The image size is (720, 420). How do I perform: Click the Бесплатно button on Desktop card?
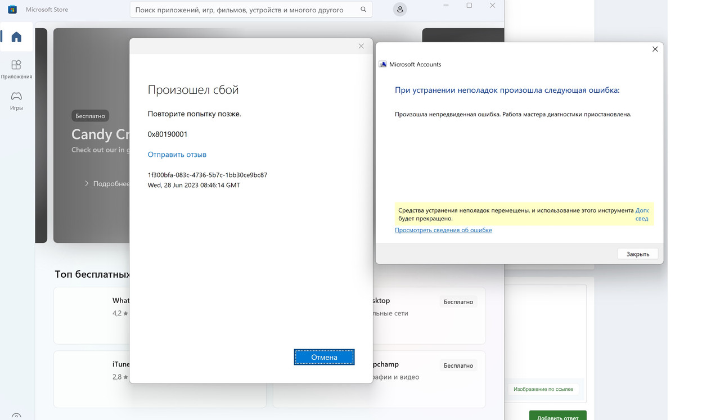[x=458, y=302]
